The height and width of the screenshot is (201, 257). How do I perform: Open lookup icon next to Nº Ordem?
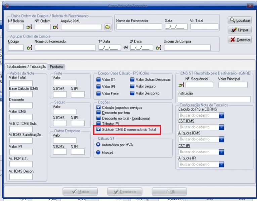click(55, 27)
